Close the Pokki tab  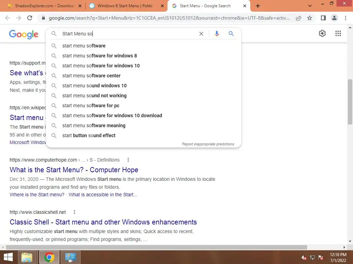coord(162,6)
